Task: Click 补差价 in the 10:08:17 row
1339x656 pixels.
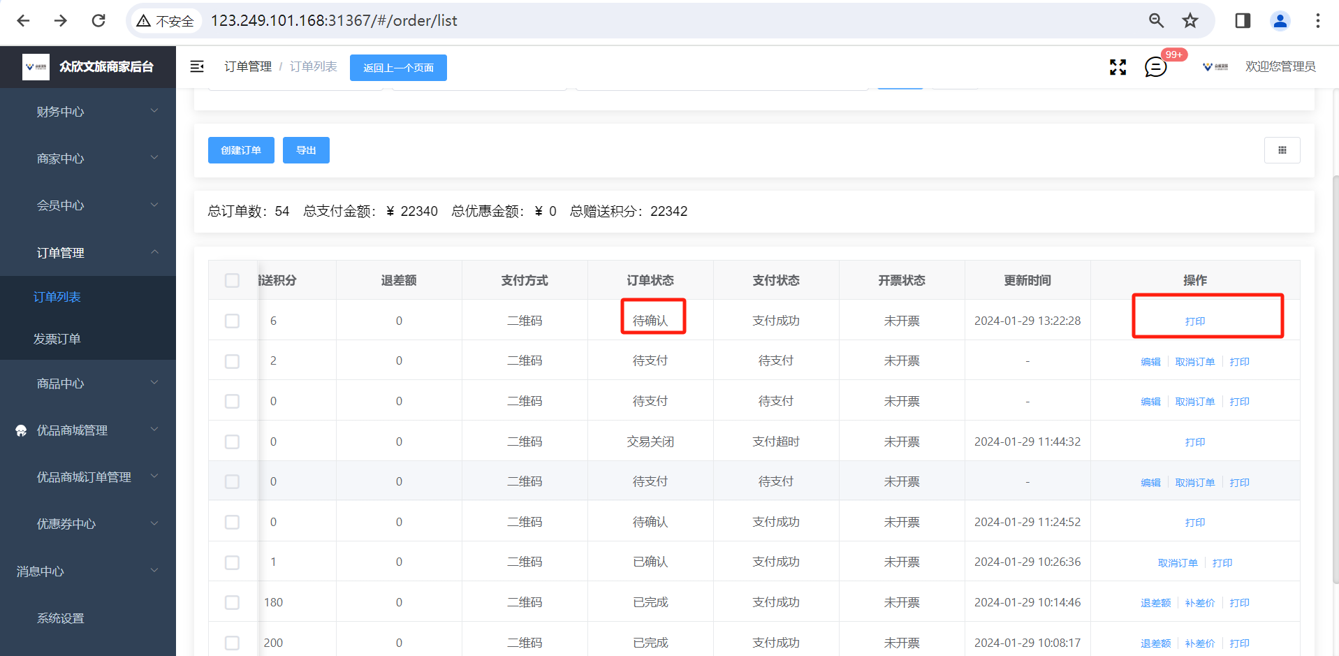Action: 1200,643
